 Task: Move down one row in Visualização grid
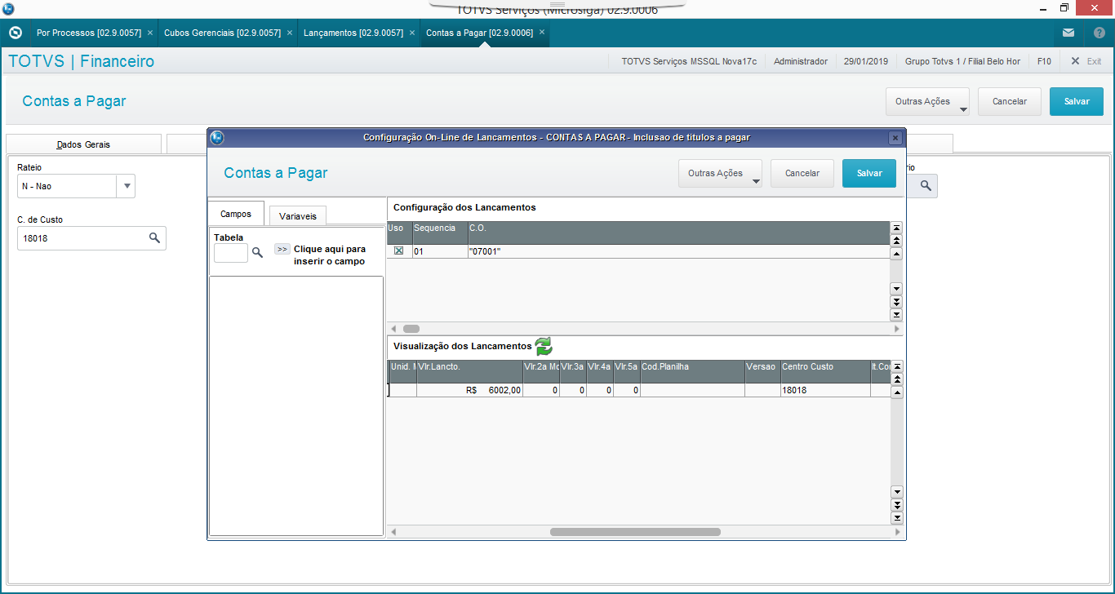click(897, 492)
